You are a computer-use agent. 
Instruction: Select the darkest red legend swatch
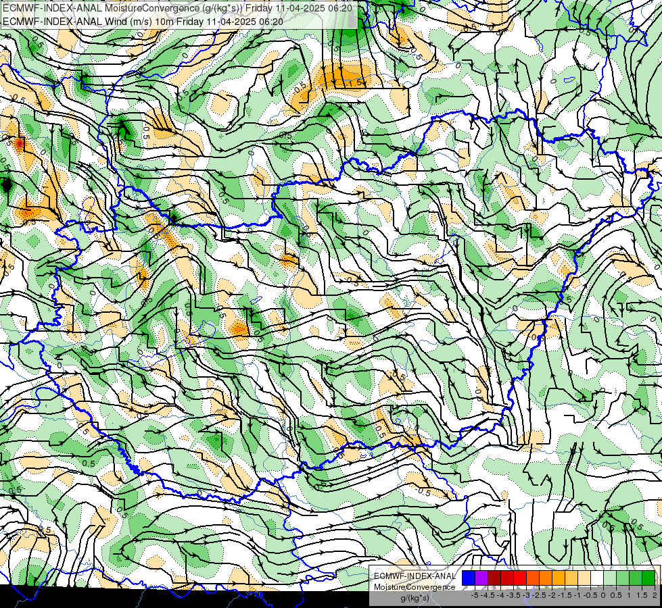pos(494,578)
